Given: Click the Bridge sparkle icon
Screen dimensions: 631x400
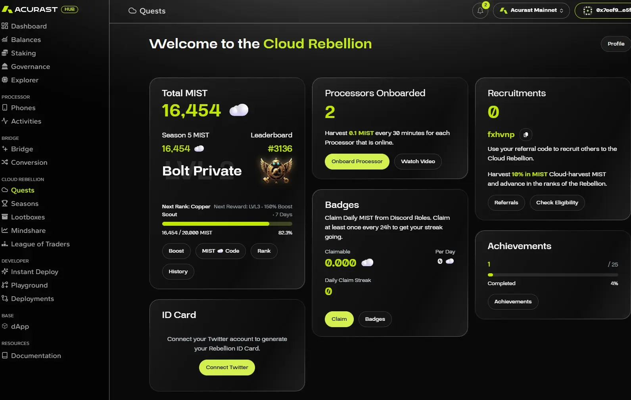Looking at the screenshot, I should click(x=5, y=149).
